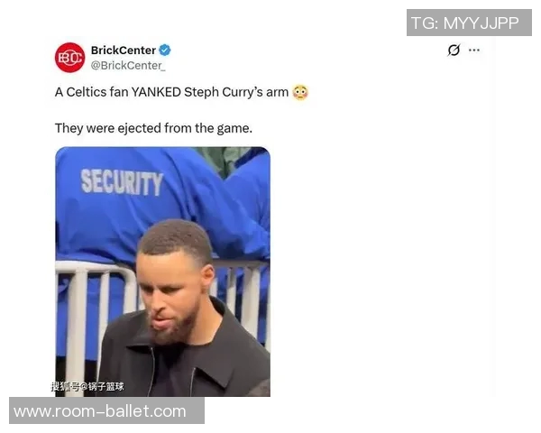Open the @BrickCenter_ handle link

128,65
